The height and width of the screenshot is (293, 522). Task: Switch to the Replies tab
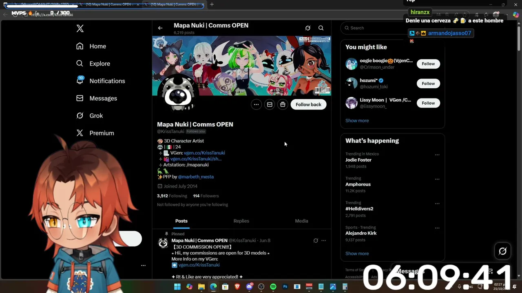(x=241, y=221)
